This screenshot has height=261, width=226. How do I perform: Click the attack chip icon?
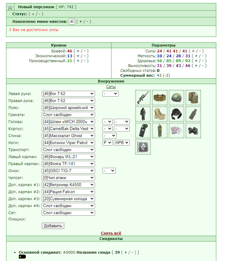(x=143, y=147)
